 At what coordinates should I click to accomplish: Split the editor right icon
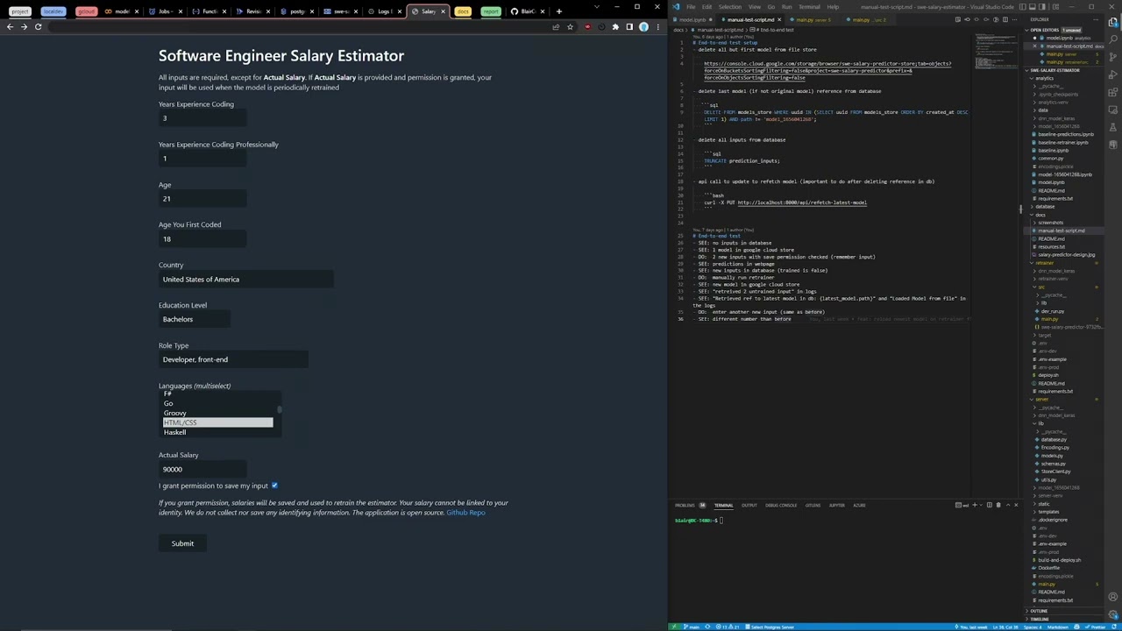coord(1005,19)
